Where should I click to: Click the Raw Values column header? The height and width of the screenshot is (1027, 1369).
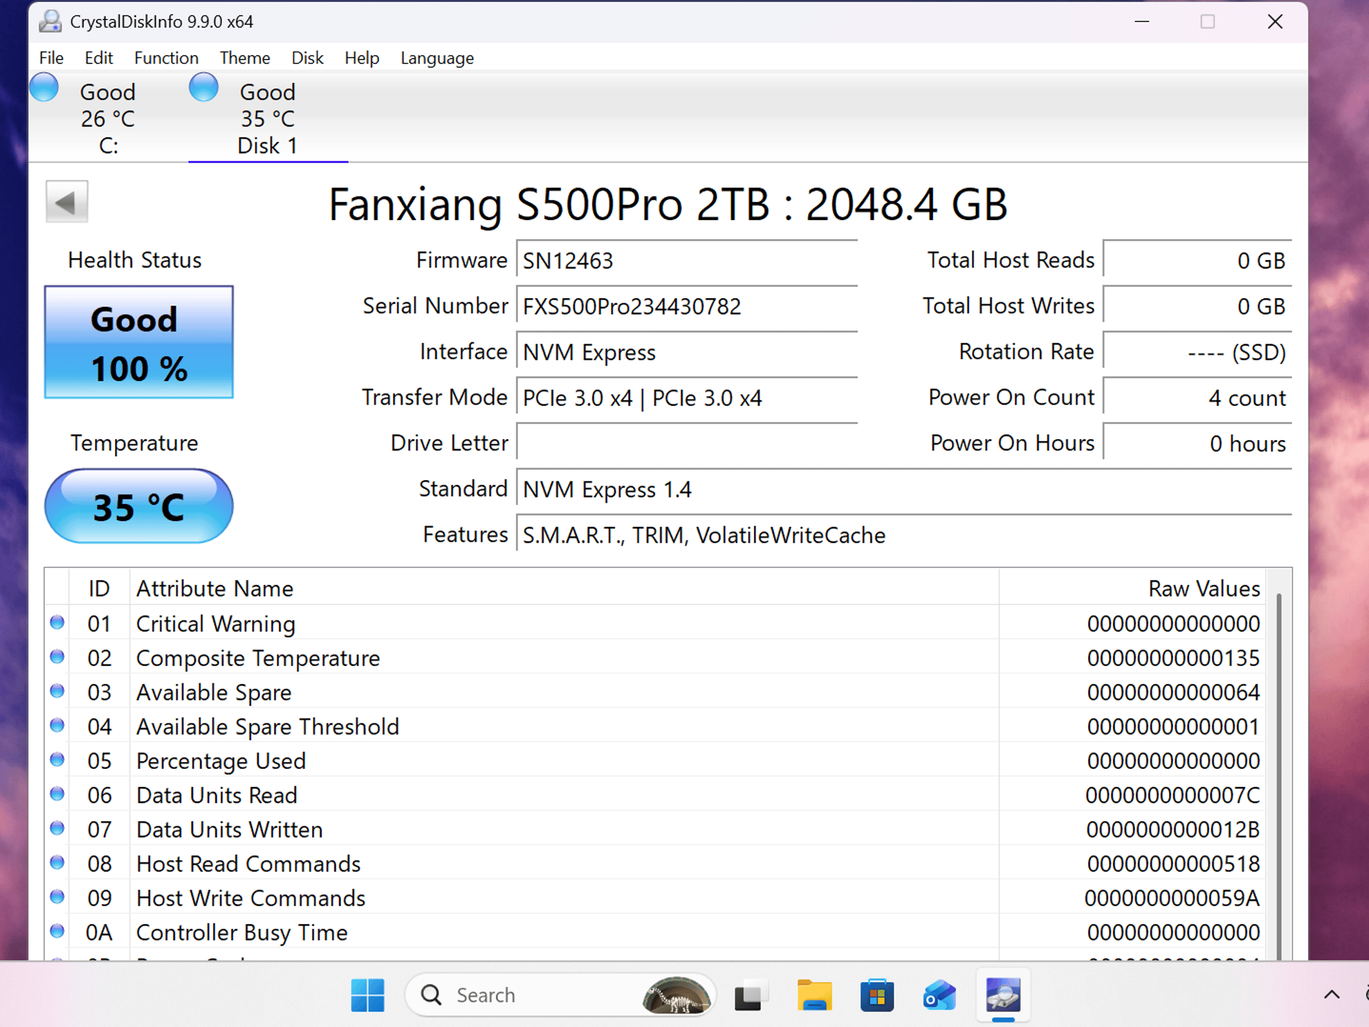click(1132, 588)
